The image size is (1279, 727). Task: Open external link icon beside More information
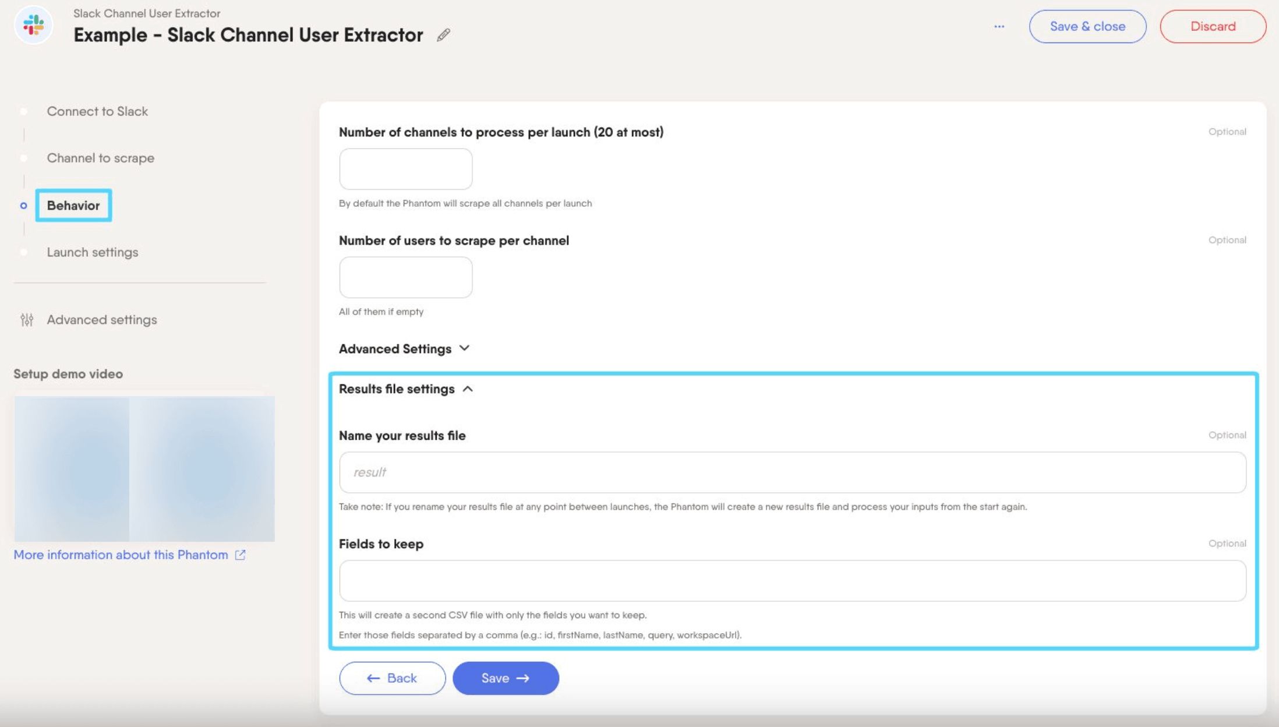[x=240, y=555]
